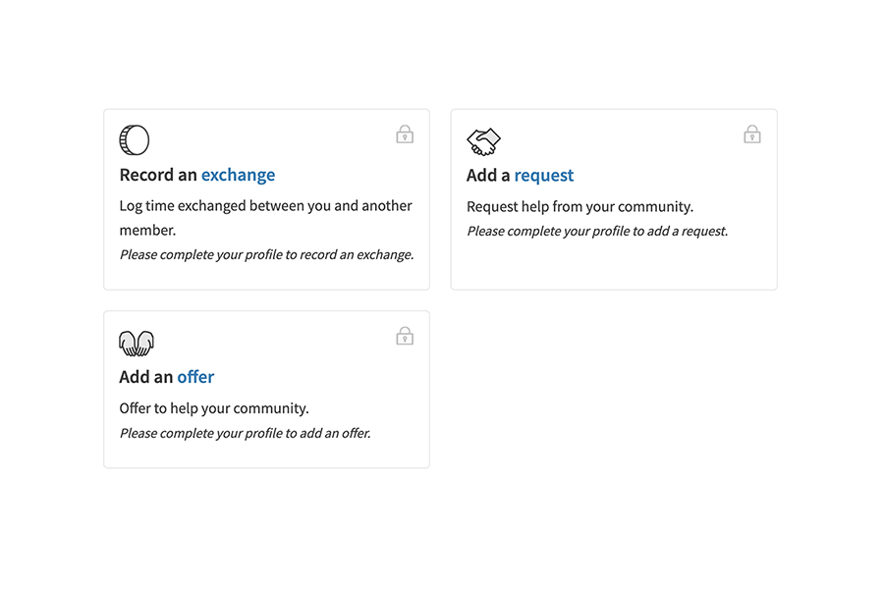Screen dimensions: 883x589
Task: Click the "Add a" heading text
Action: pos(488,176)
